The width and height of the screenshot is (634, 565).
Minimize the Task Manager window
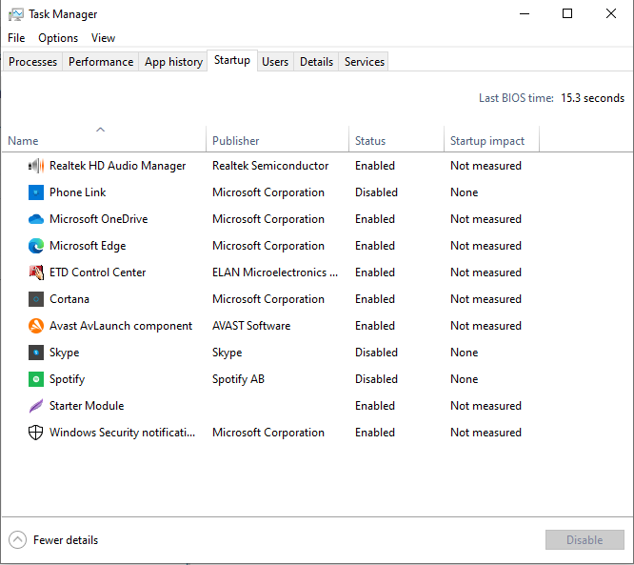[x=525, y=13]
